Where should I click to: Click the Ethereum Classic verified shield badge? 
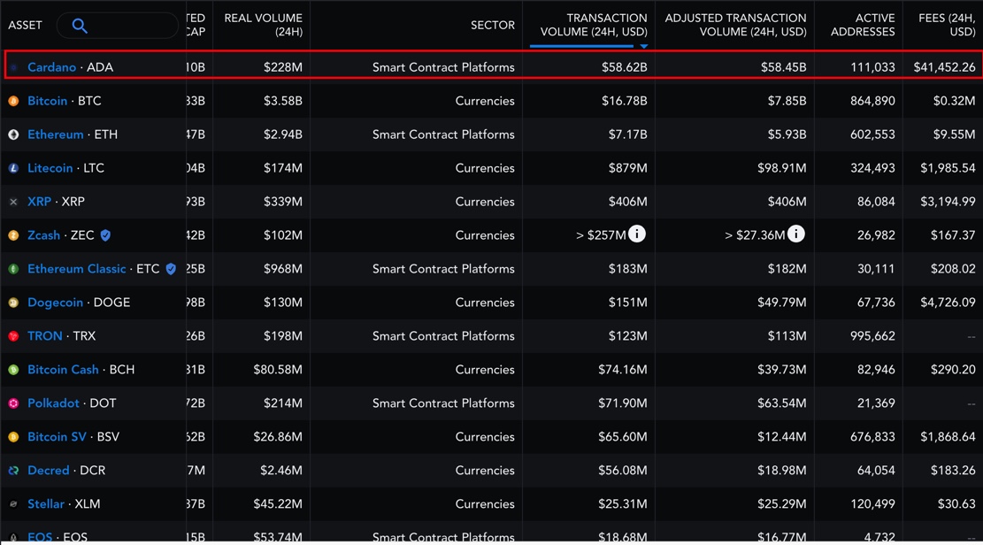coord(171,269)
